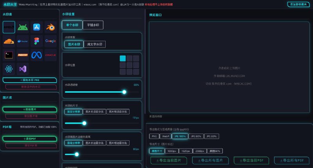The width and height of the screenshot is (313, 168).
Task: Choose 图片短边百分比 for edge distance
Action: point(118,143)
